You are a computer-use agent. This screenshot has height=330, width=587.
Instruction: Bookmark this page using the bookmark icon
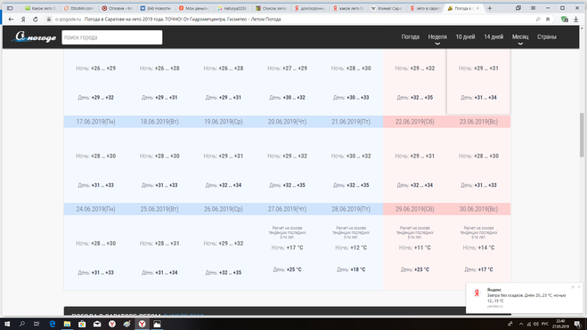(548, 19)
